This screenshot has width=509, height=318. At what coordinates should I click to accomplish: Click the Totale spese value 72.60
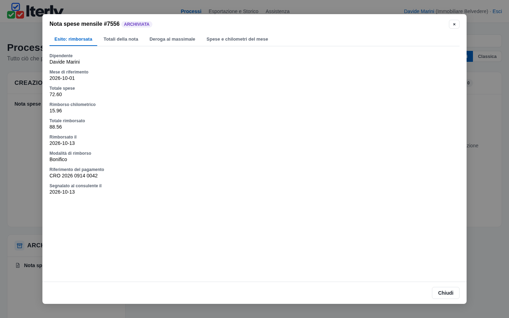pos(56,94)
